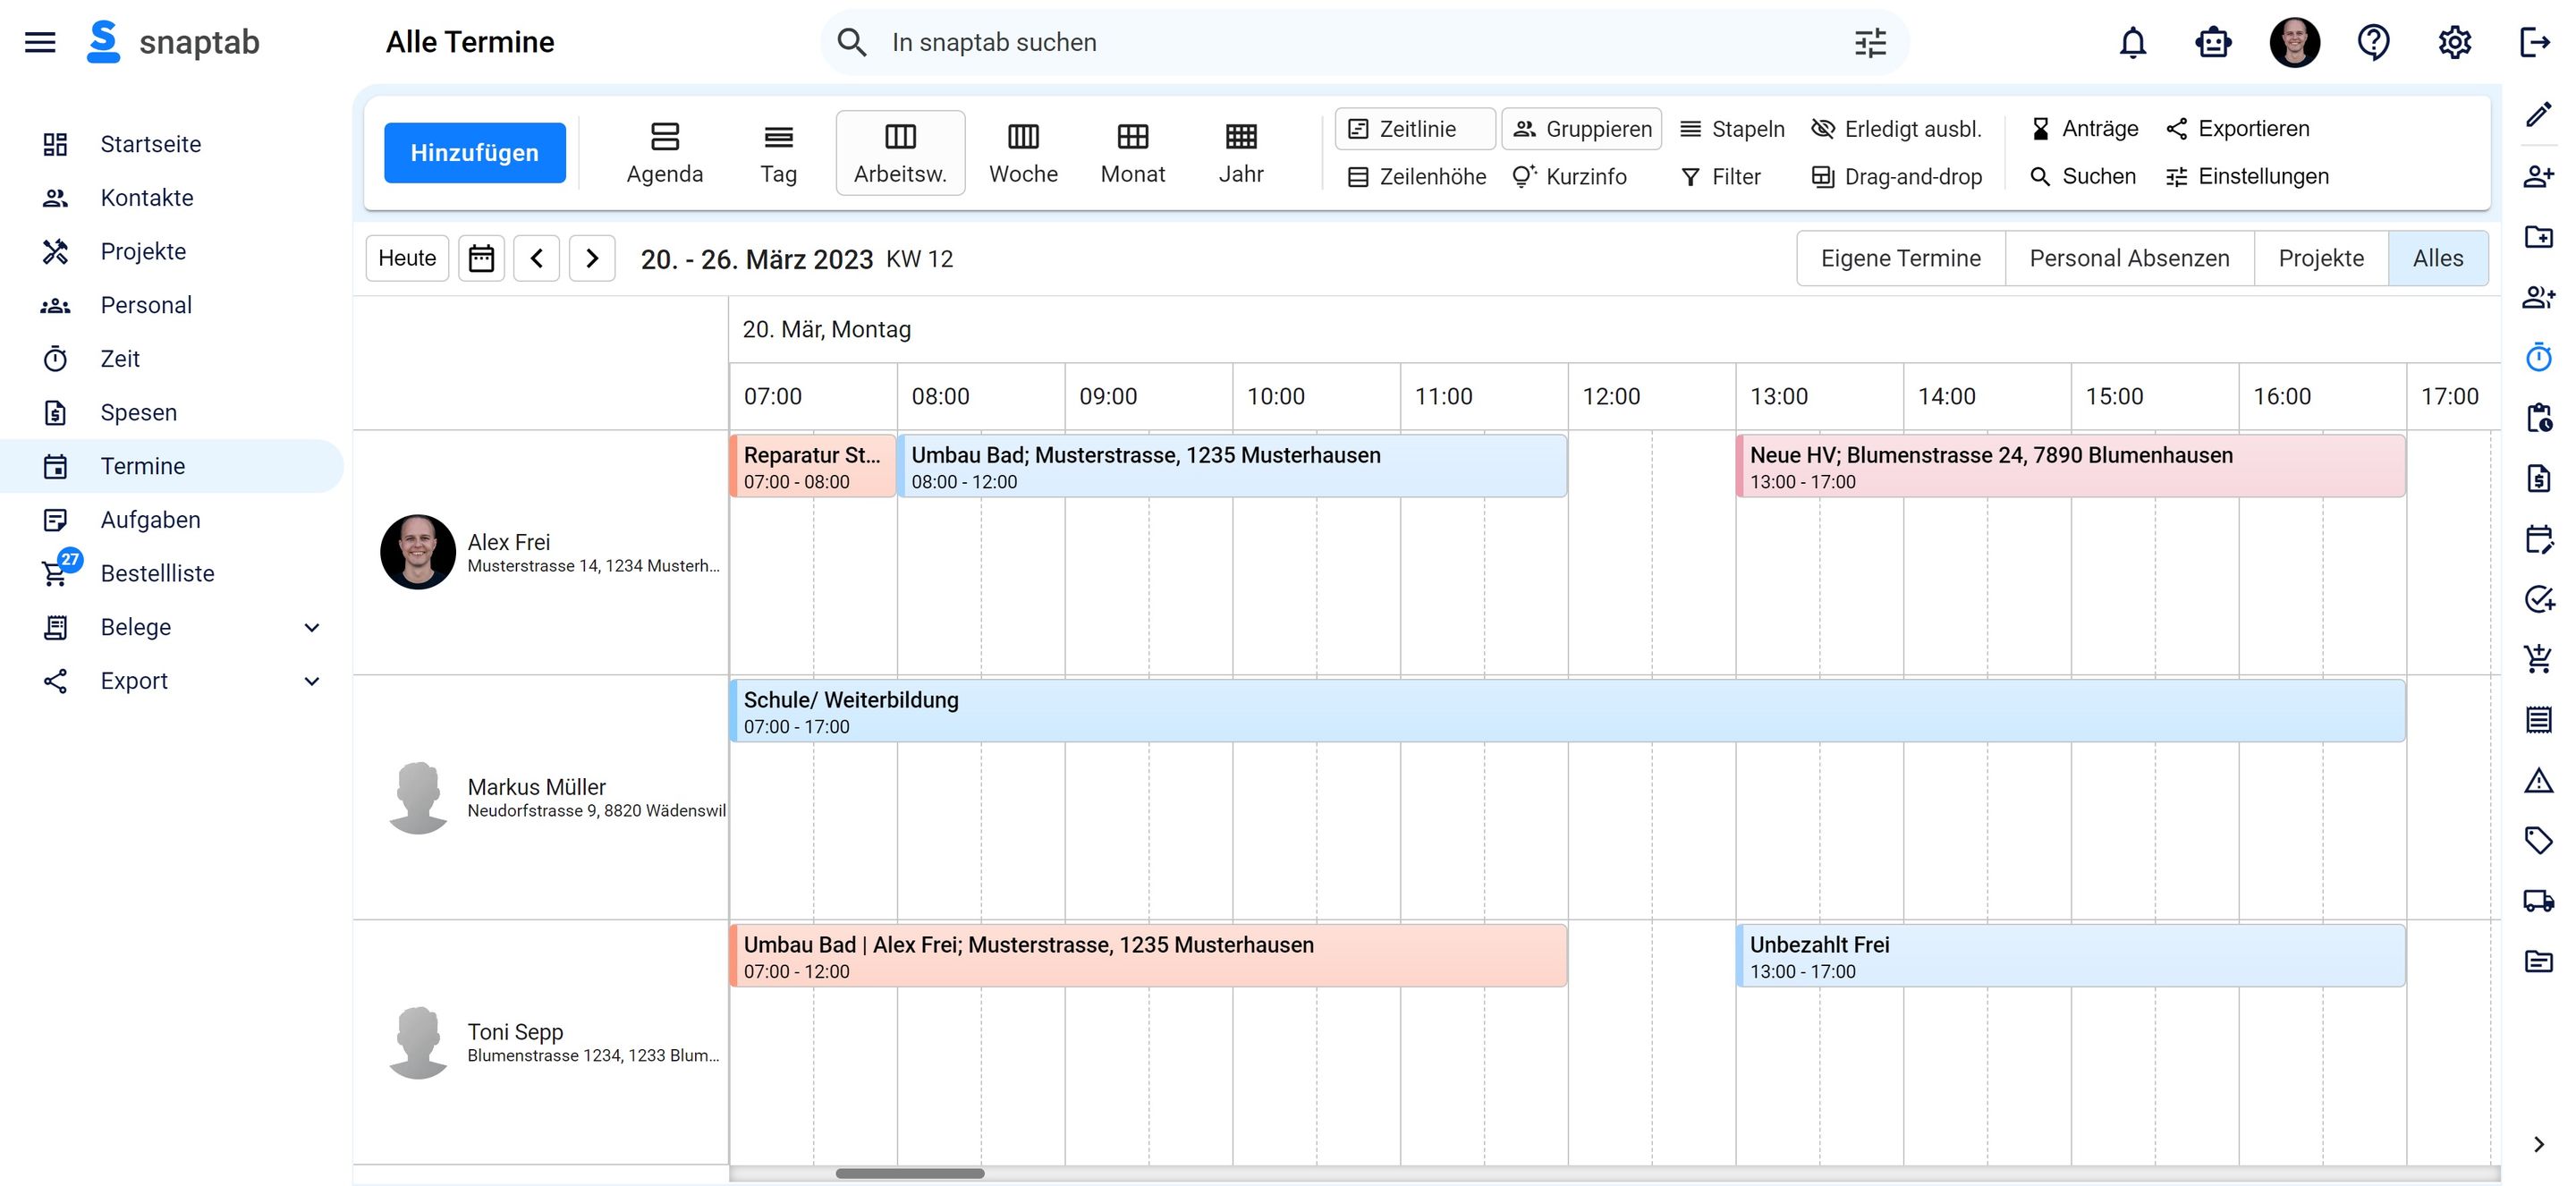Toggle Zeitlinie view option
The image size is (2576, 1186).
click(x=1414, y=129)
